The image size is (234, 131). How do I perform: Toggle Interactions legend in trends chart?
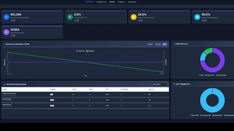click(90, 51)
